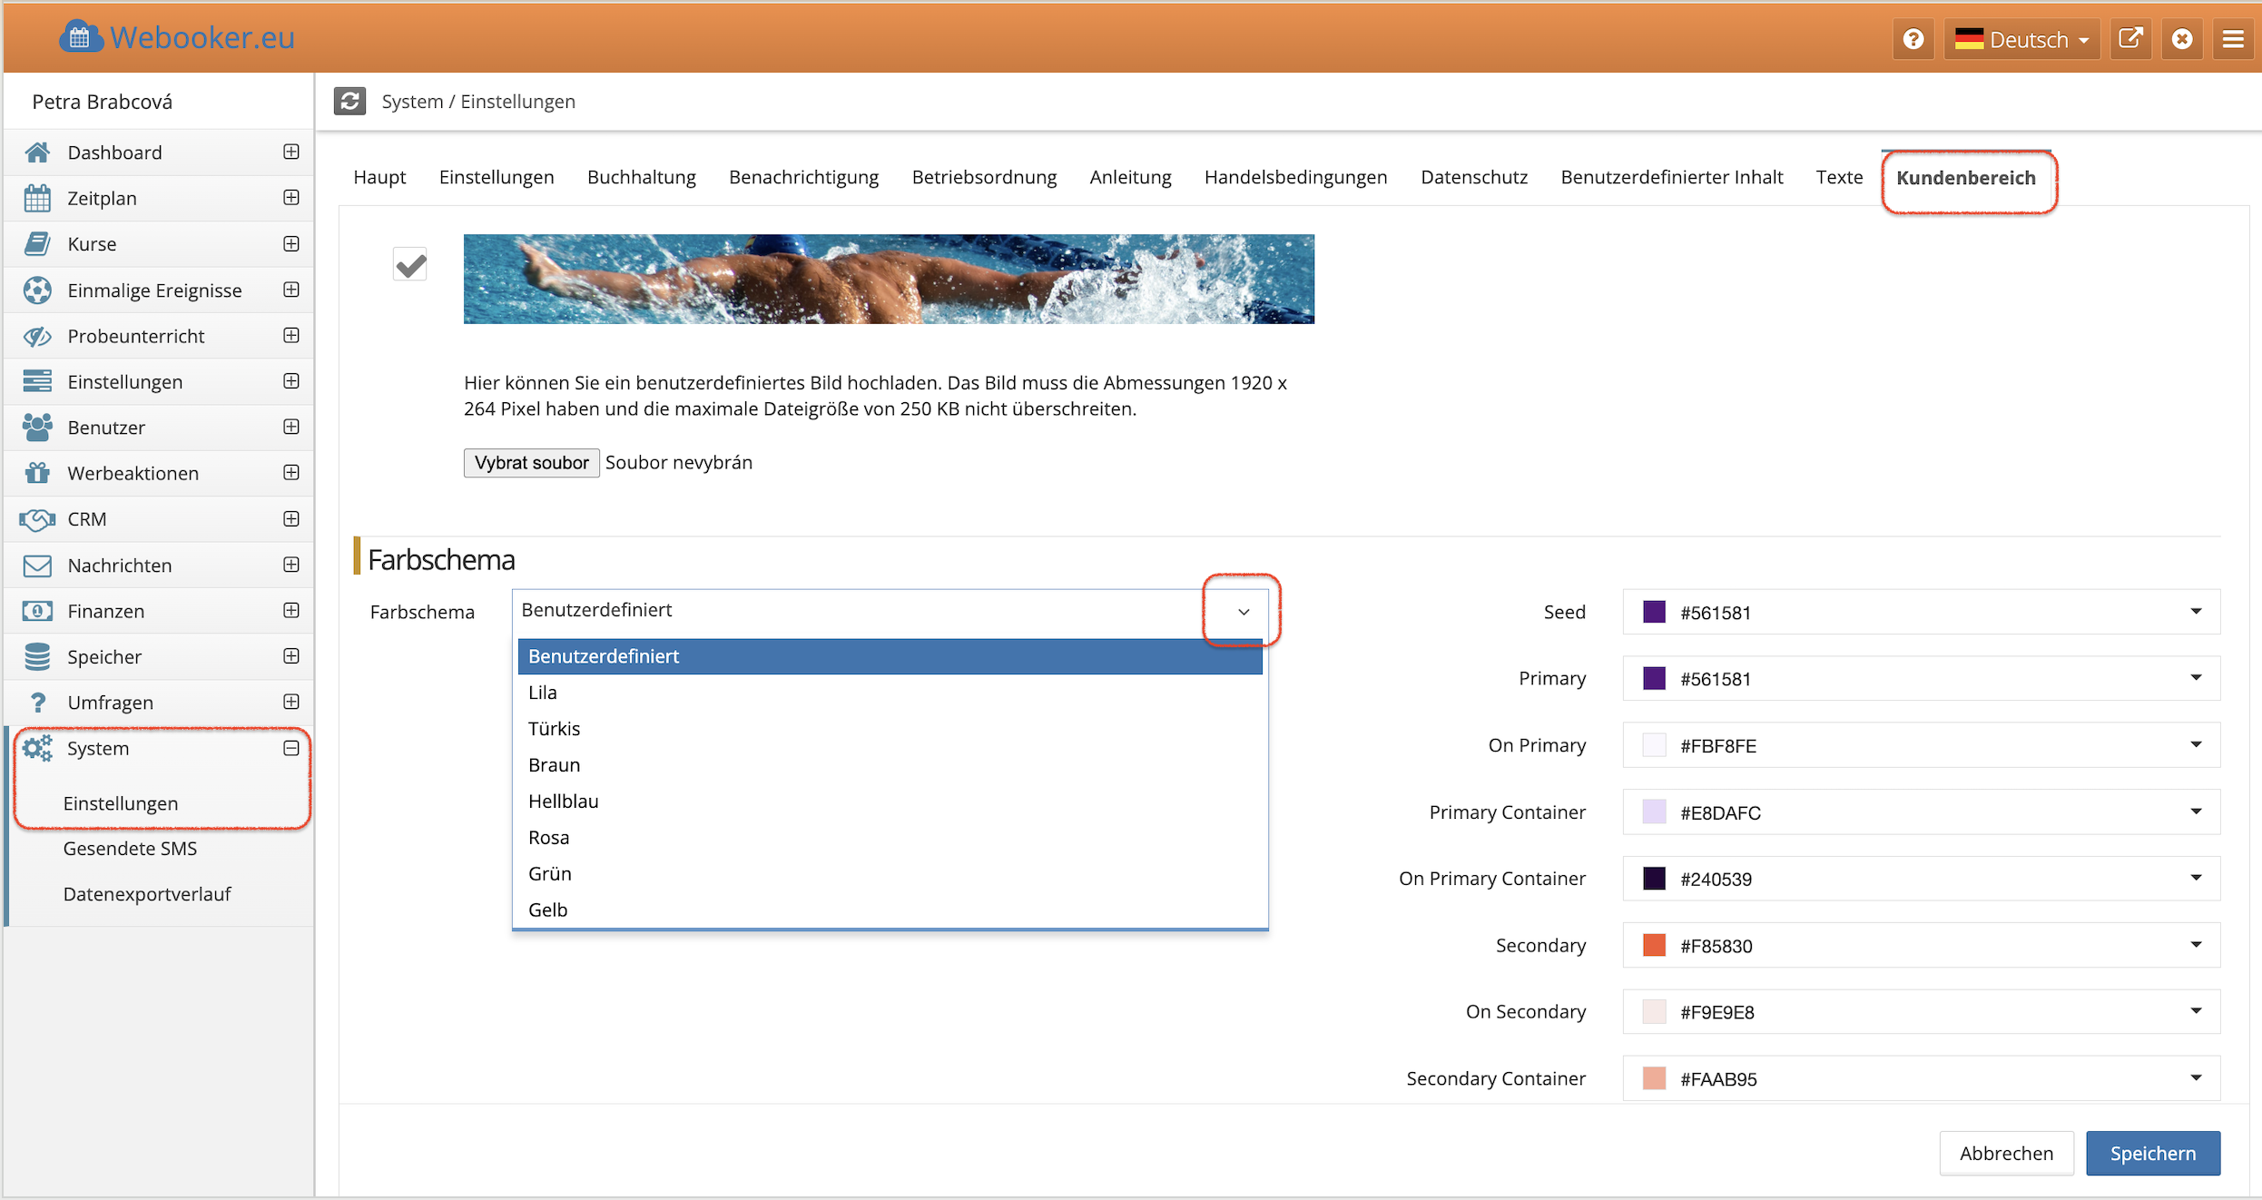2262x1200 pixels.
Task: Click the Speichern button
Action: [x=2152, y=1153]
